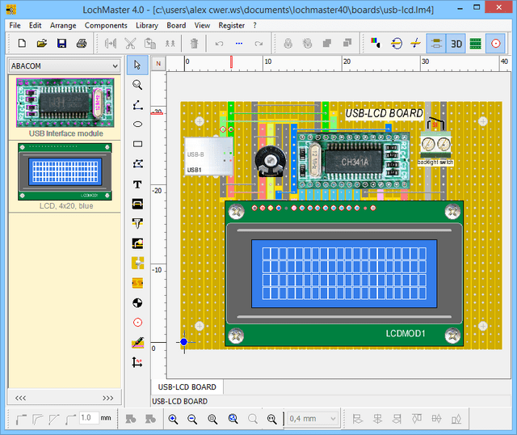The height and width of the screenshot is (435, 517).
Task: Switch to the USB-LCD BOARD tab
Action: click(186, 387)
